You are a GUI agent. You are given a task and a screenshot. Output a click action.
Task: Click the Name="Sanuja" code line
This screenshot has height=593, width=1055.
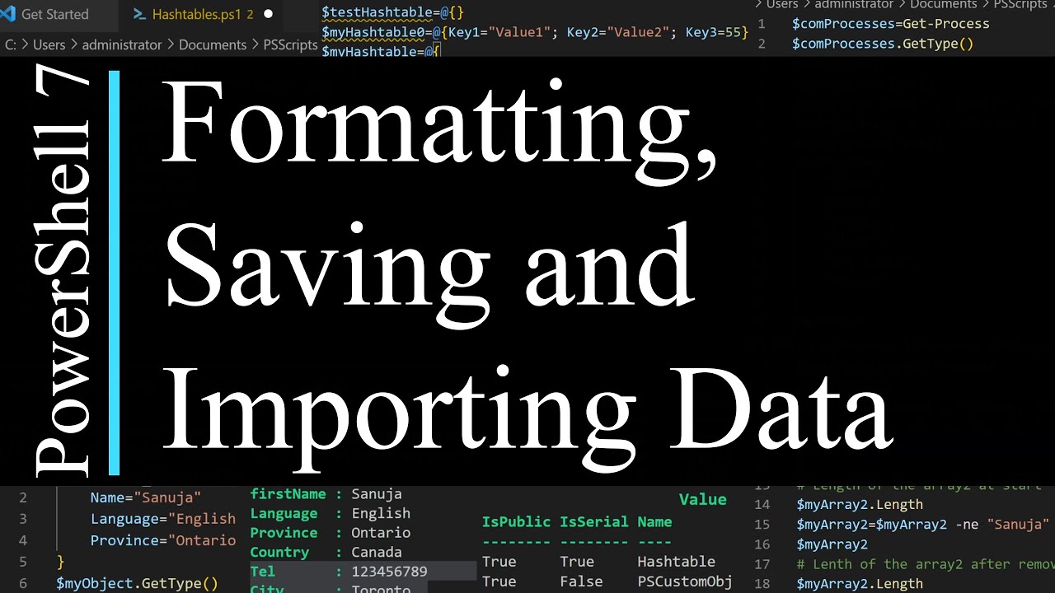pos(146,497)
